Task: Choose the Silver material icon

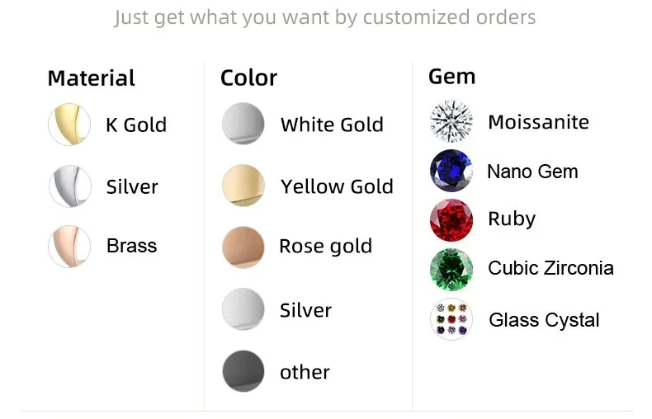Action: pyautogui.click(x=69, y=186)
